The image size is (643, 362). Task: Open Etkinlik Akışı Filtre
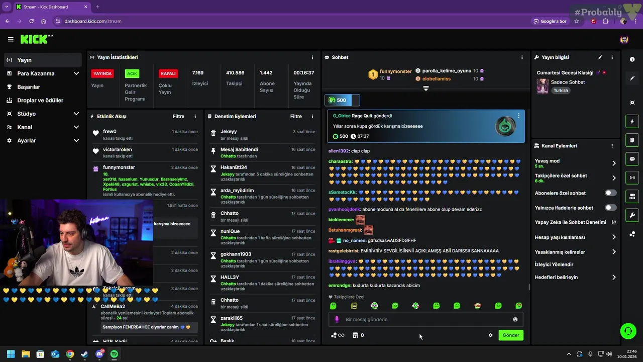tap(179, 116)
